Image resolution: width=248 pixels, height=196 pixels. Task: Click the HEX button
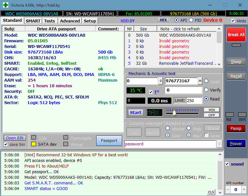pyautogui.click(x=163, y=20)
